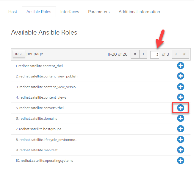Go to the first page of roles
194x171 pixels.
135,54
